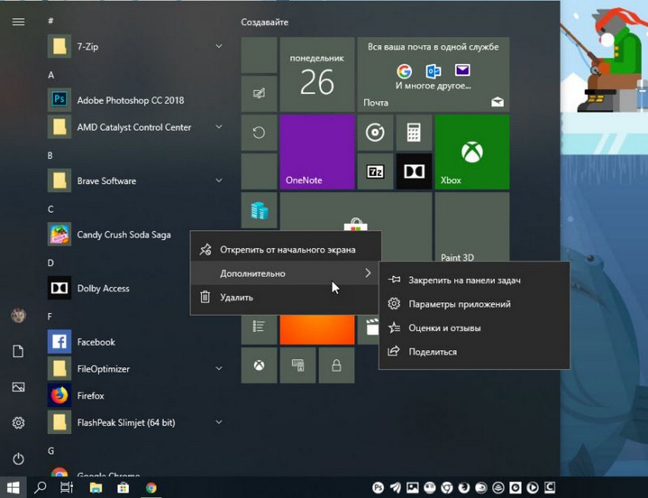Open taskbar search magnifier
Image resolution: width=648 pixels, height=498 pixels.
coord(40,487)
